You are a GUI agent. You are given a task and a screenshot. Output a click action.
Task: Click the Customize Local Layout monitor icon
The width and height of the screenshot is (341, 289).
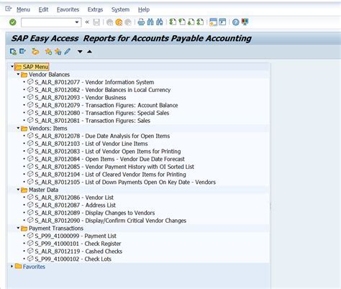pos(245,22)
